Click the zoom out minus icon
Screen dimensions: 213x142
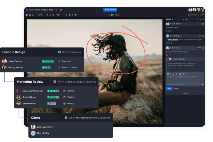[x=50, y=15]
